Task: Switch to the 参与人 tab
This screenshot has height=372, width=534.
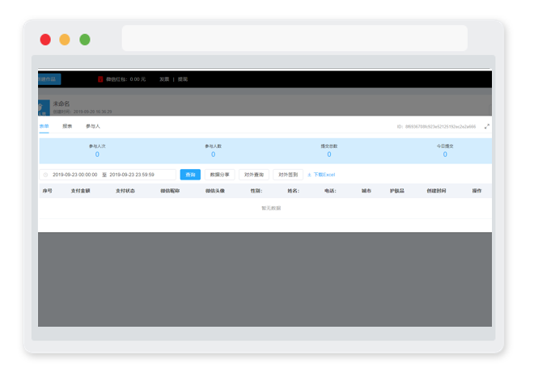Action: [92, 126]
